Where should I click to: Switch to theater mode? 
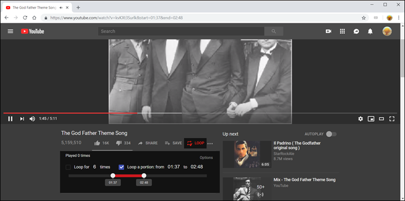click(382, 119)
